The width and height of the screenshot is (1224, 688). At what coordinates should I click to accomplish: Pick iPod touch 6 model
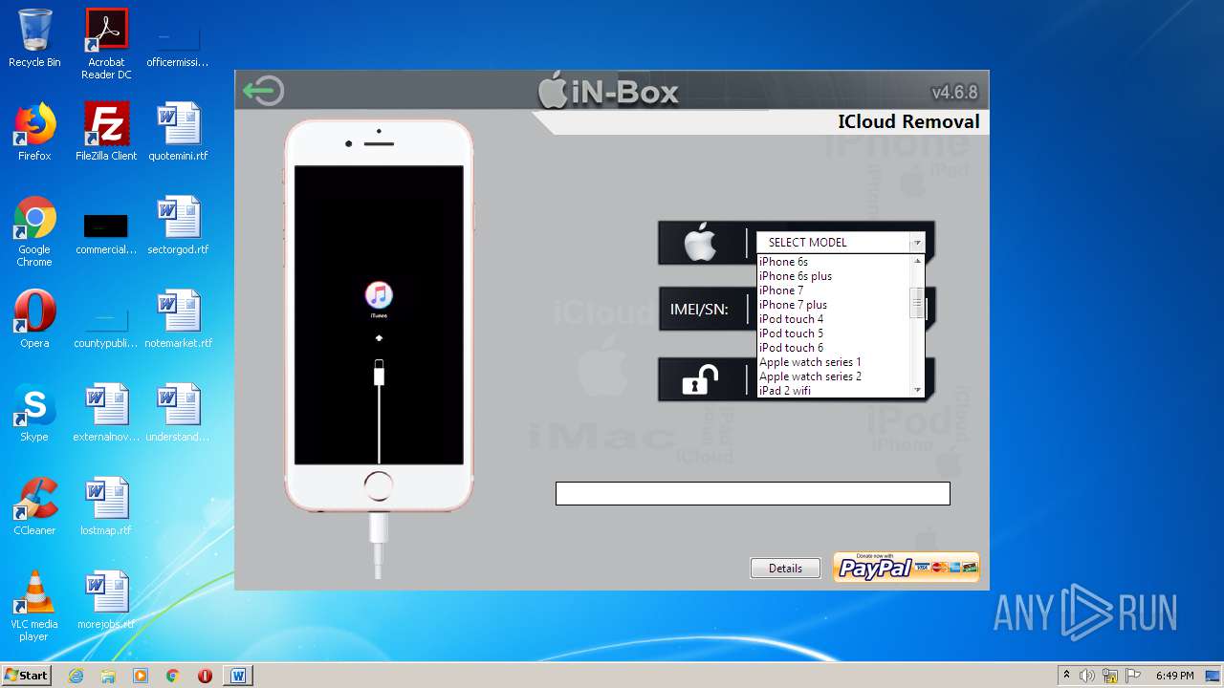point(791,348)
